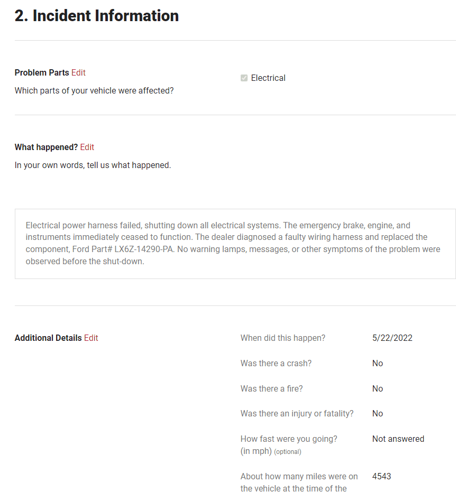Click the injury or fatality answer No

click(x=378, y=414)
